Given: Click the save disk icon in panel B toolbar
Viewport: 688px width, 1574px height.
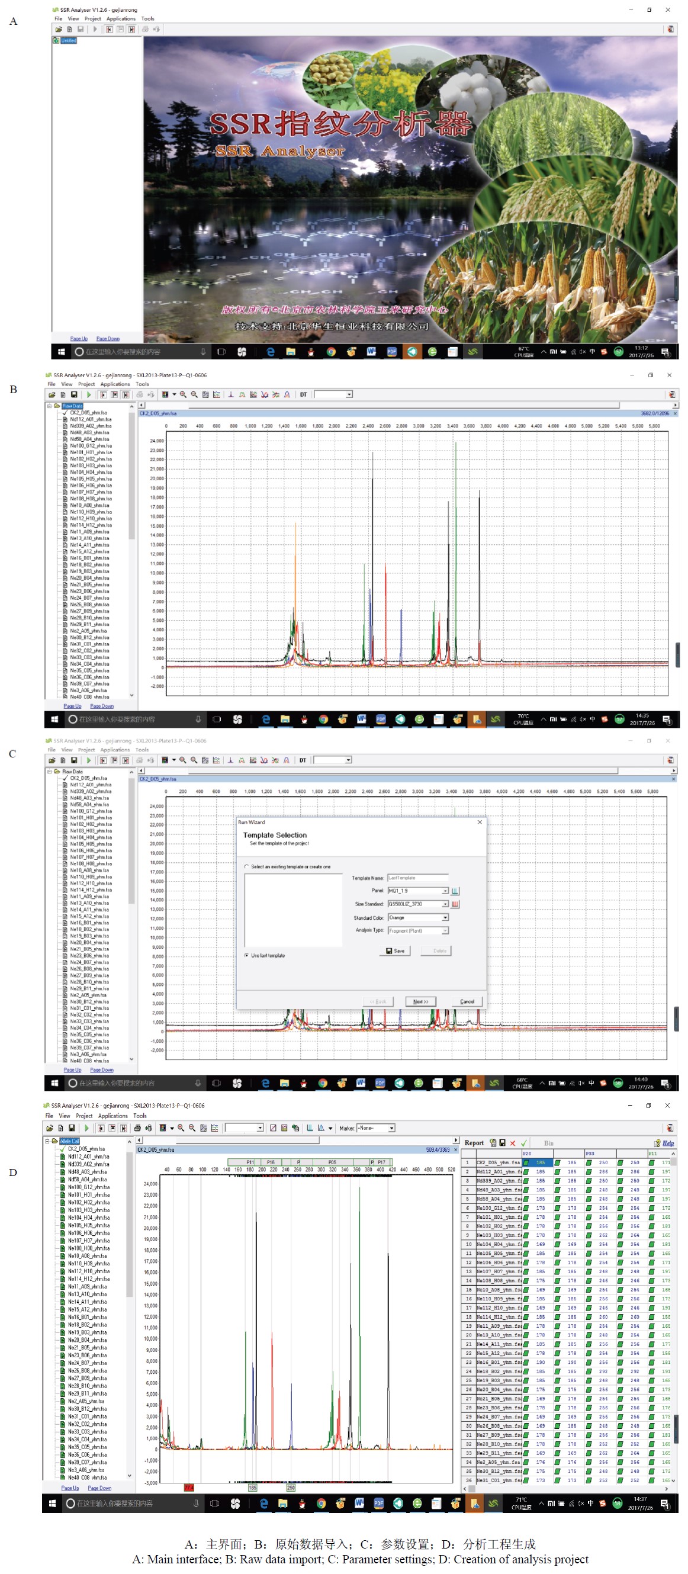Looking at the screenshot, I should (74, 395).
